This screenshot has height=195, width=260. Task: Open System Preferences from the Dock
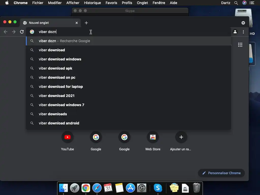tap(142, 188)
